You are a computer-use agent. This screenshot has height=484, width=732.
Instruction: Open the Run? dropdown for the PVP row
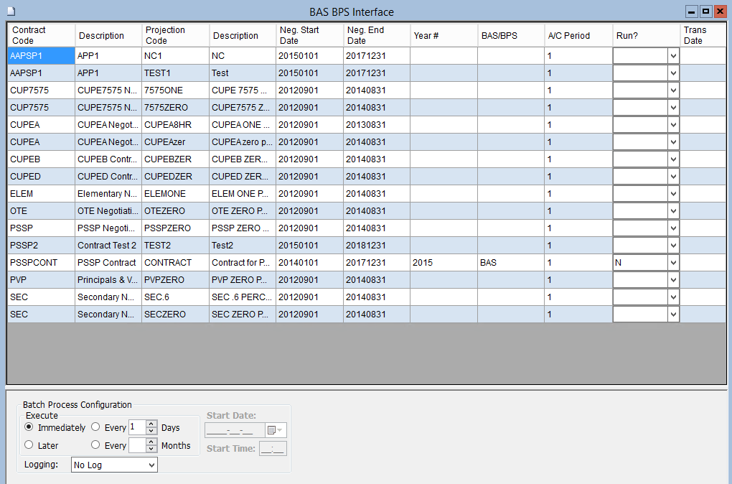click(672, 280)
